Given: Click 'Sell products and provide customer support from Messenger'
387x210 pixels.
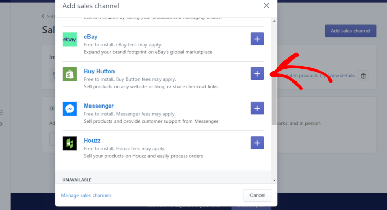Looking at the screenshot, I should tap(152, 121).
